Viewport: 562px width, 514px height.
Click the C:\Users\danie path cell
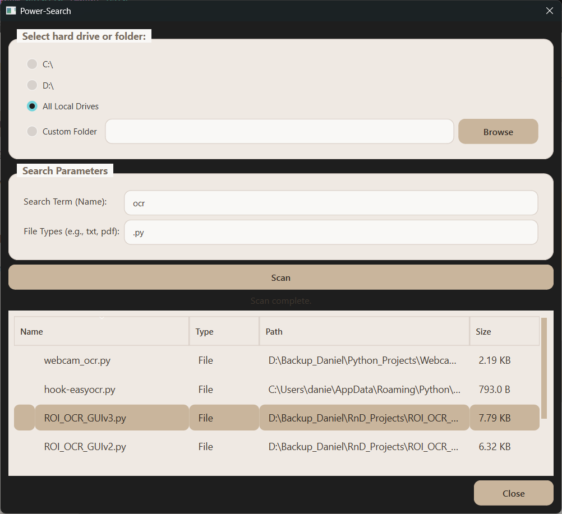(364, 390)
